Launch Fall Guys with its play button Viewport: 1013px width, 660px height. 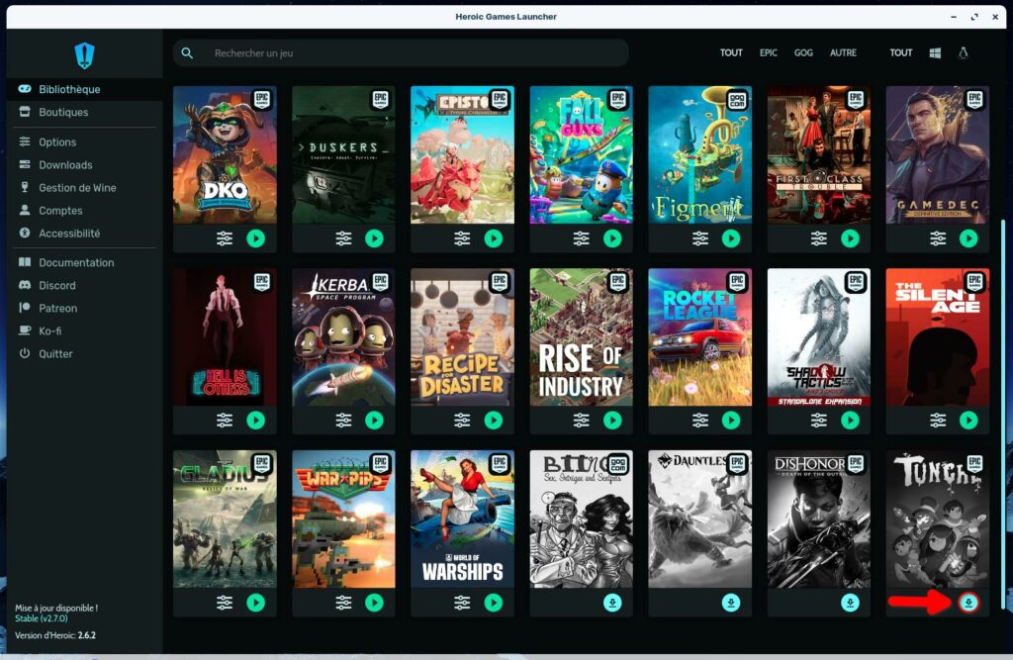(612, 238)
